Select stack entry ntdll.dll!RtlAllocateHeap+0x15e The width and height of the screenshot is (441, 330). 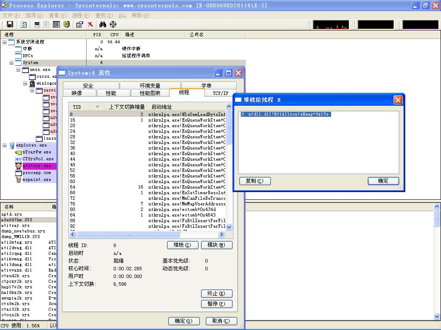(x=286, y=114)
